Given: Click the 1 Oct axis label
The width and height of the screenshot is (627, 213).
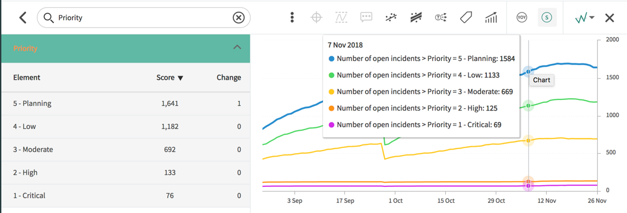Looking at the screenshot, I should click(395, 201).
